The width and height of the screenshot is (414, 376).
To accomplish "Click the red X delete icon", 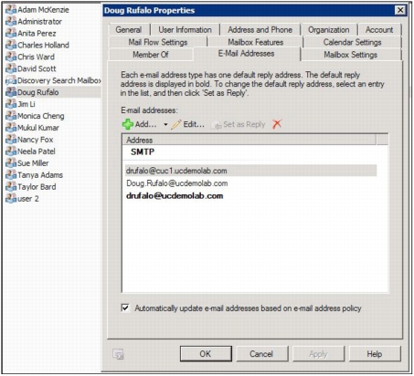I will pos(277,124).
